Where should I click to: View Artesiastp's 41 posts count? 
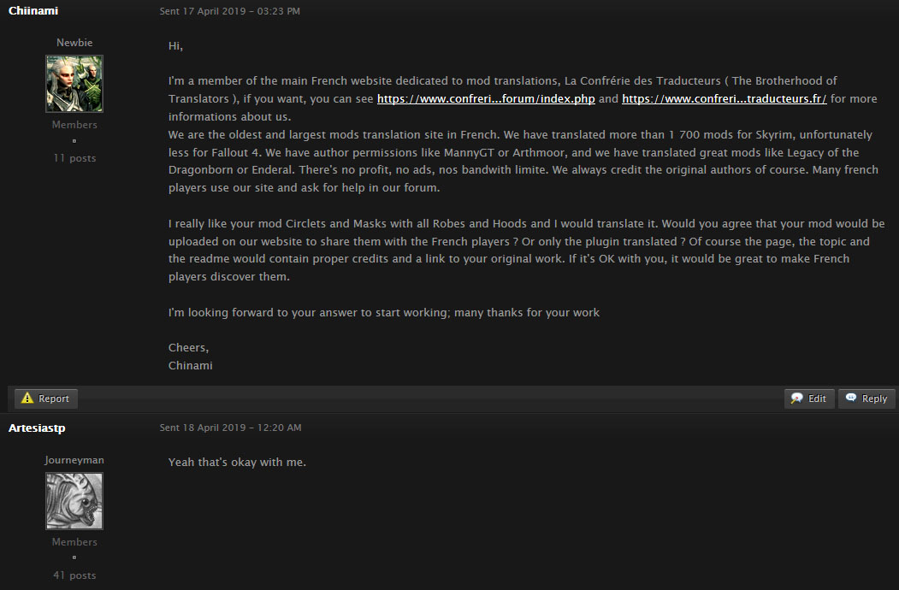[x=74, y=575]
